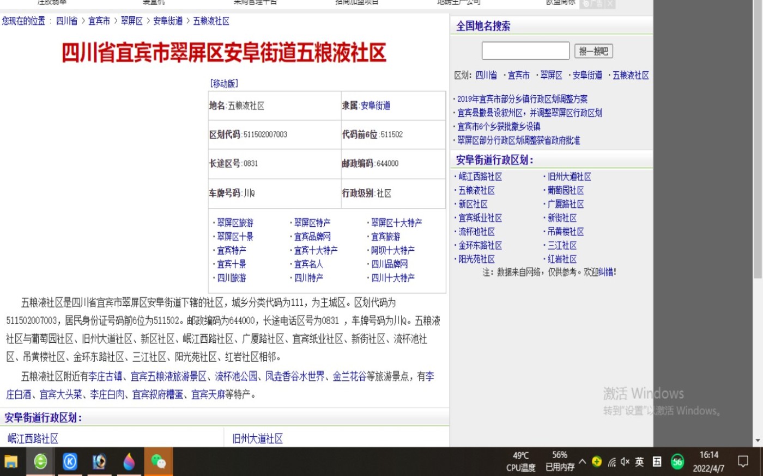763x476 pixels.
Task: Launch the WeChat taskbar icon
Action: click(159, 462)
